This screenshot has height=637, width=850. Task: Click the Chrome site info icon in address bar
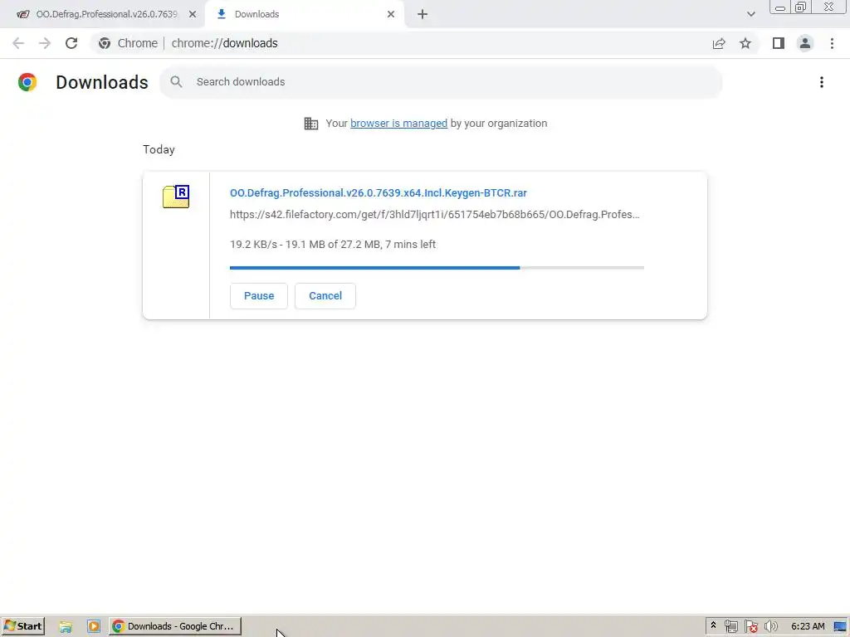(x=105, y=43)
